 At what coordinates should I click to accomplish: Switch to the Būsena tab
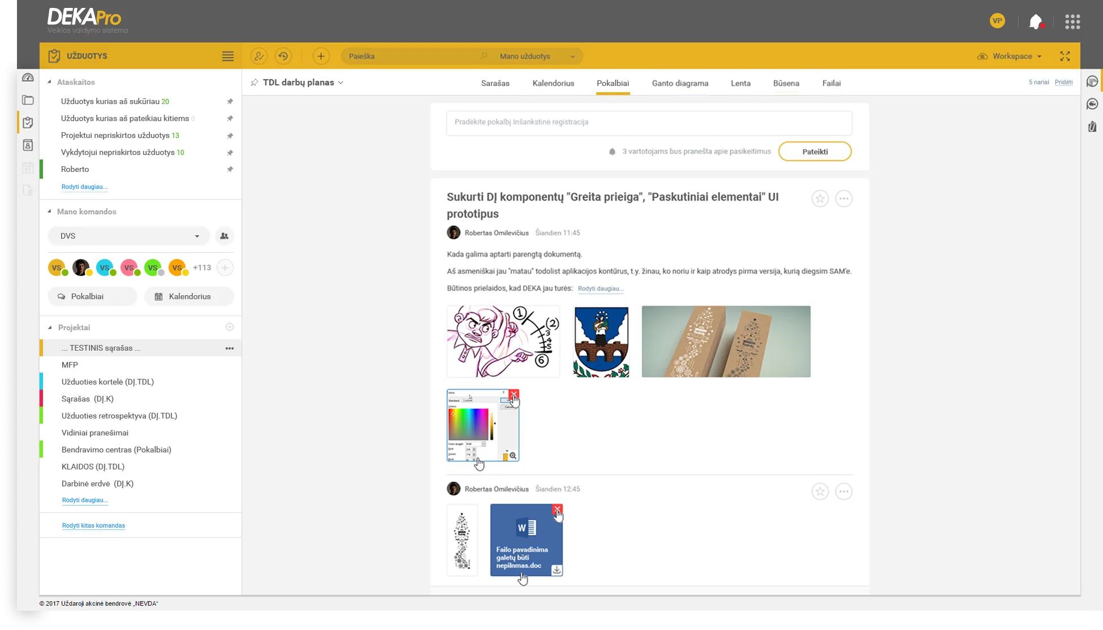pyautogui.click(x=786, y=83)
